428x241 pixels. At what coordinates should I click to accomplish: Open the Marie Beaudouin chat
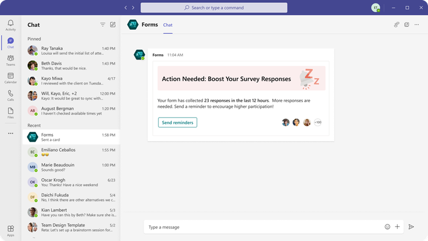click(71, 167)
